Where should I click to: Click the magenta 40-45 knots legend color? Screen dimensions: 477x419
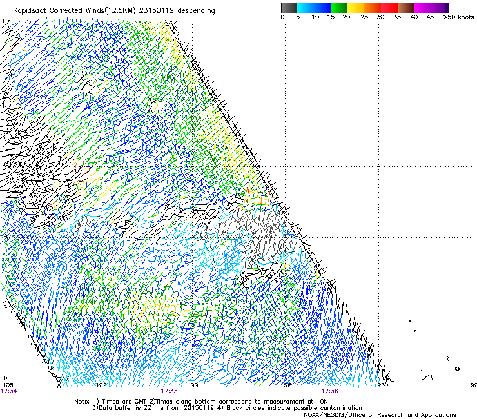tap(423, 8)
